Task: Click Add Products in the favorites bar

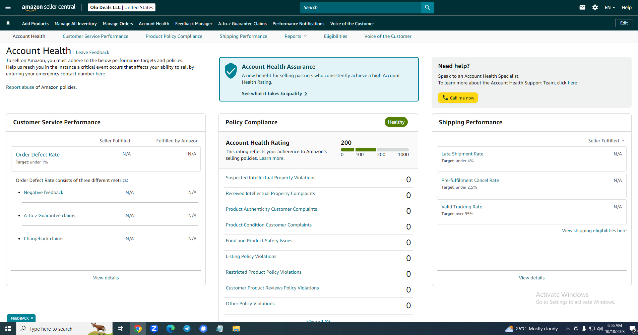Action: (x=36, y=23)
